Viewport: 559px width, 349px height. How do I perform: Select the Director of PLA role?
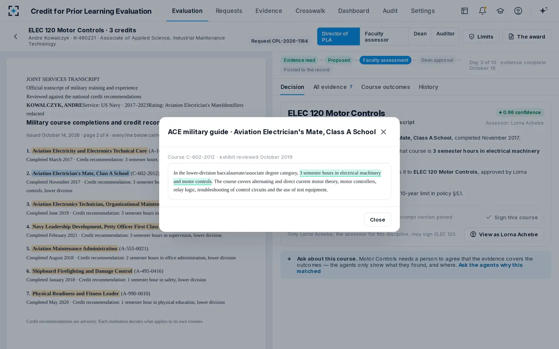pos(339,36)
